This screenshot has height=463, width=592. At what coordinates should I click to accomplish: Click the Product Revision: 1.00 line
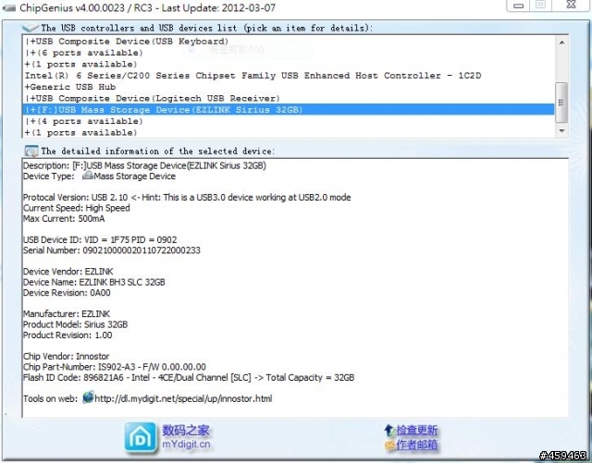[x=68, y=335]
